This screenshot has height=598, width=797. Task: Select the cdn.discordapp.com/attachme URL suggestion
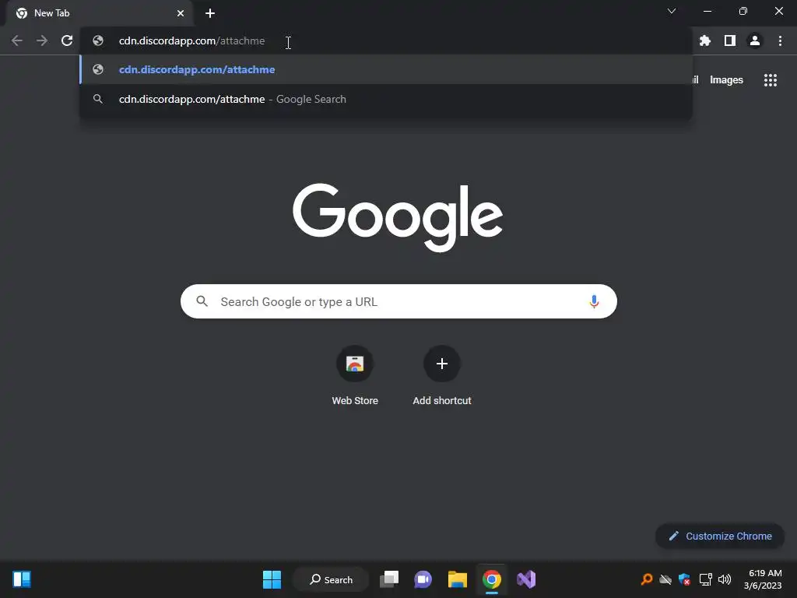coord(386,69)
